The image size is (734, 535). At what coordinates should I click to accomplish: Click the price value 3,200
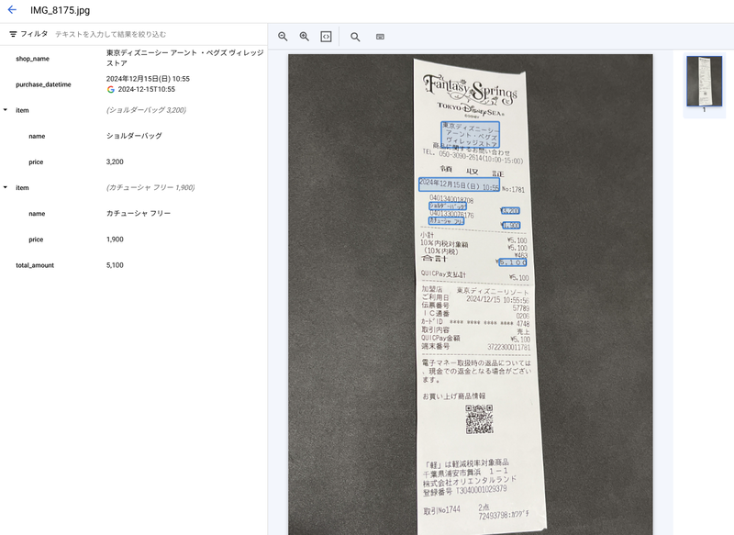115,162
